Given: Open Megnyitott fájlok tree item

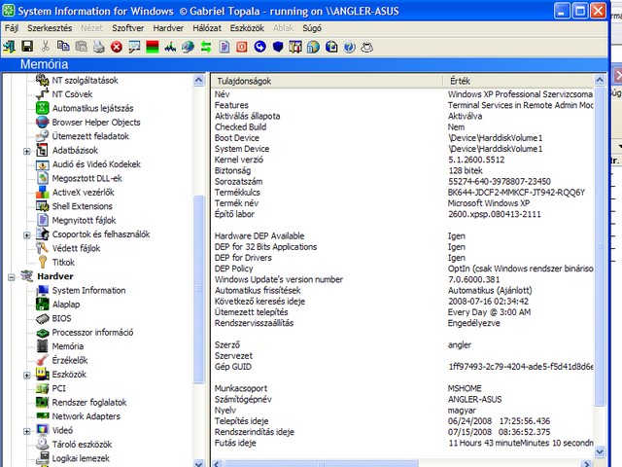Looking at the screenshot, I should tap(84, 220).
